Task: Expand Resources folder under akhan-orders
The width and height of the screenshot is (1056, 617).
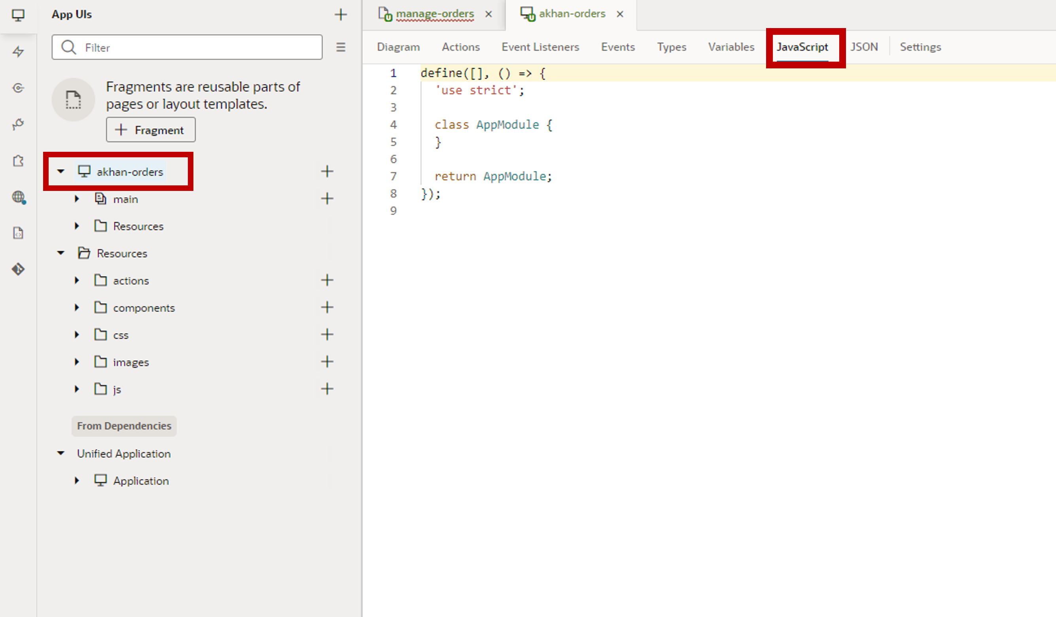Action: point(77,226)
